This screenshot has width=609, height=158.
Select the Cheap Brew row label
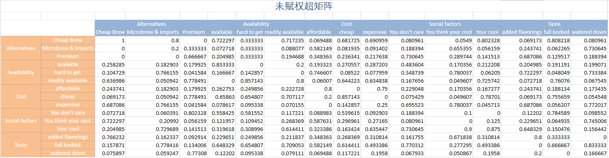[x=68, y=40]
